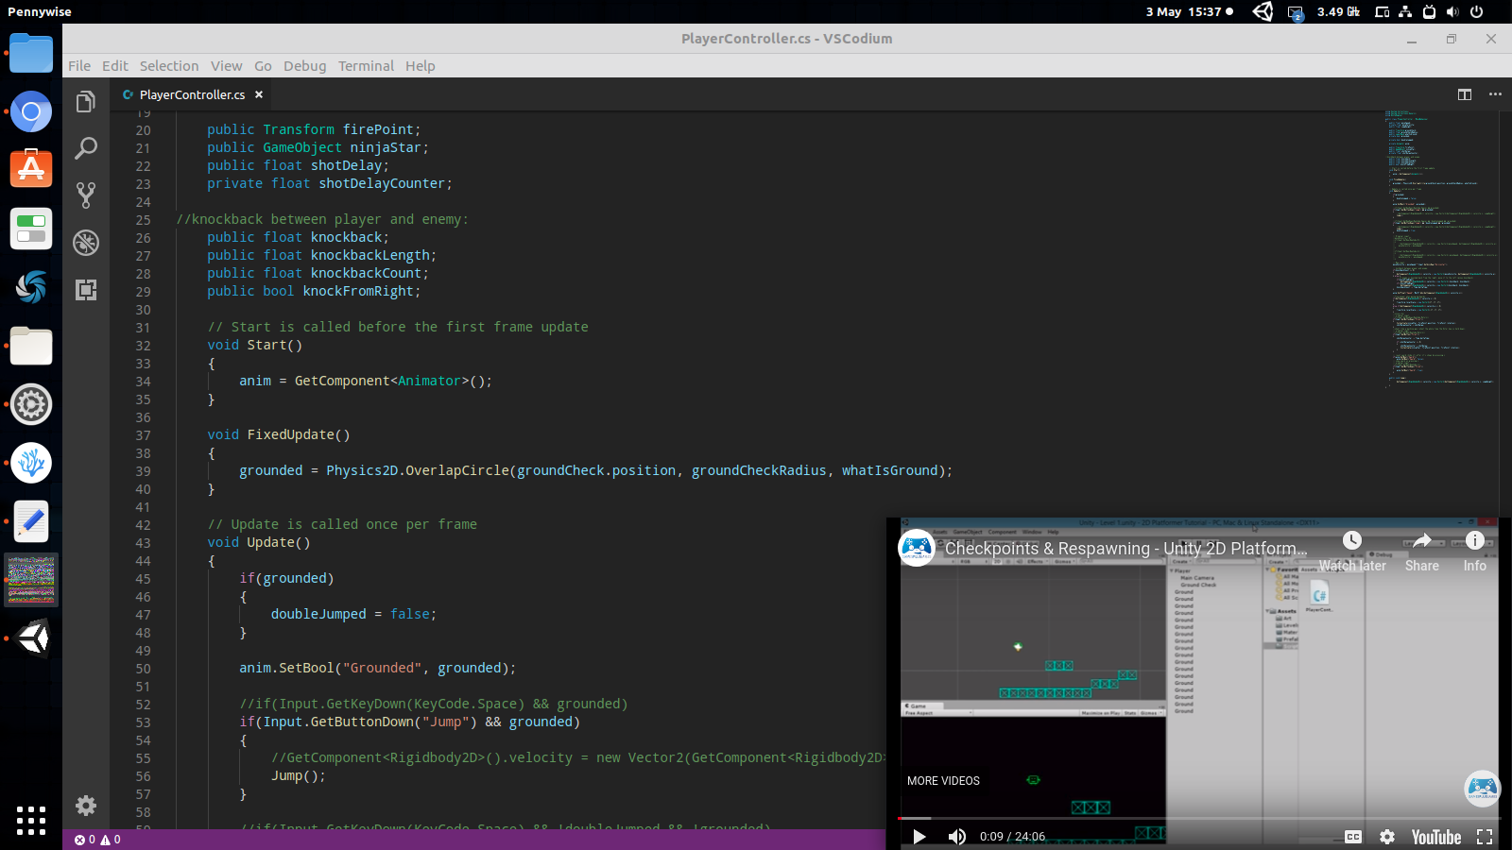
Task: Click the Split Editor icon above the code
Action: pos(1465,94)
